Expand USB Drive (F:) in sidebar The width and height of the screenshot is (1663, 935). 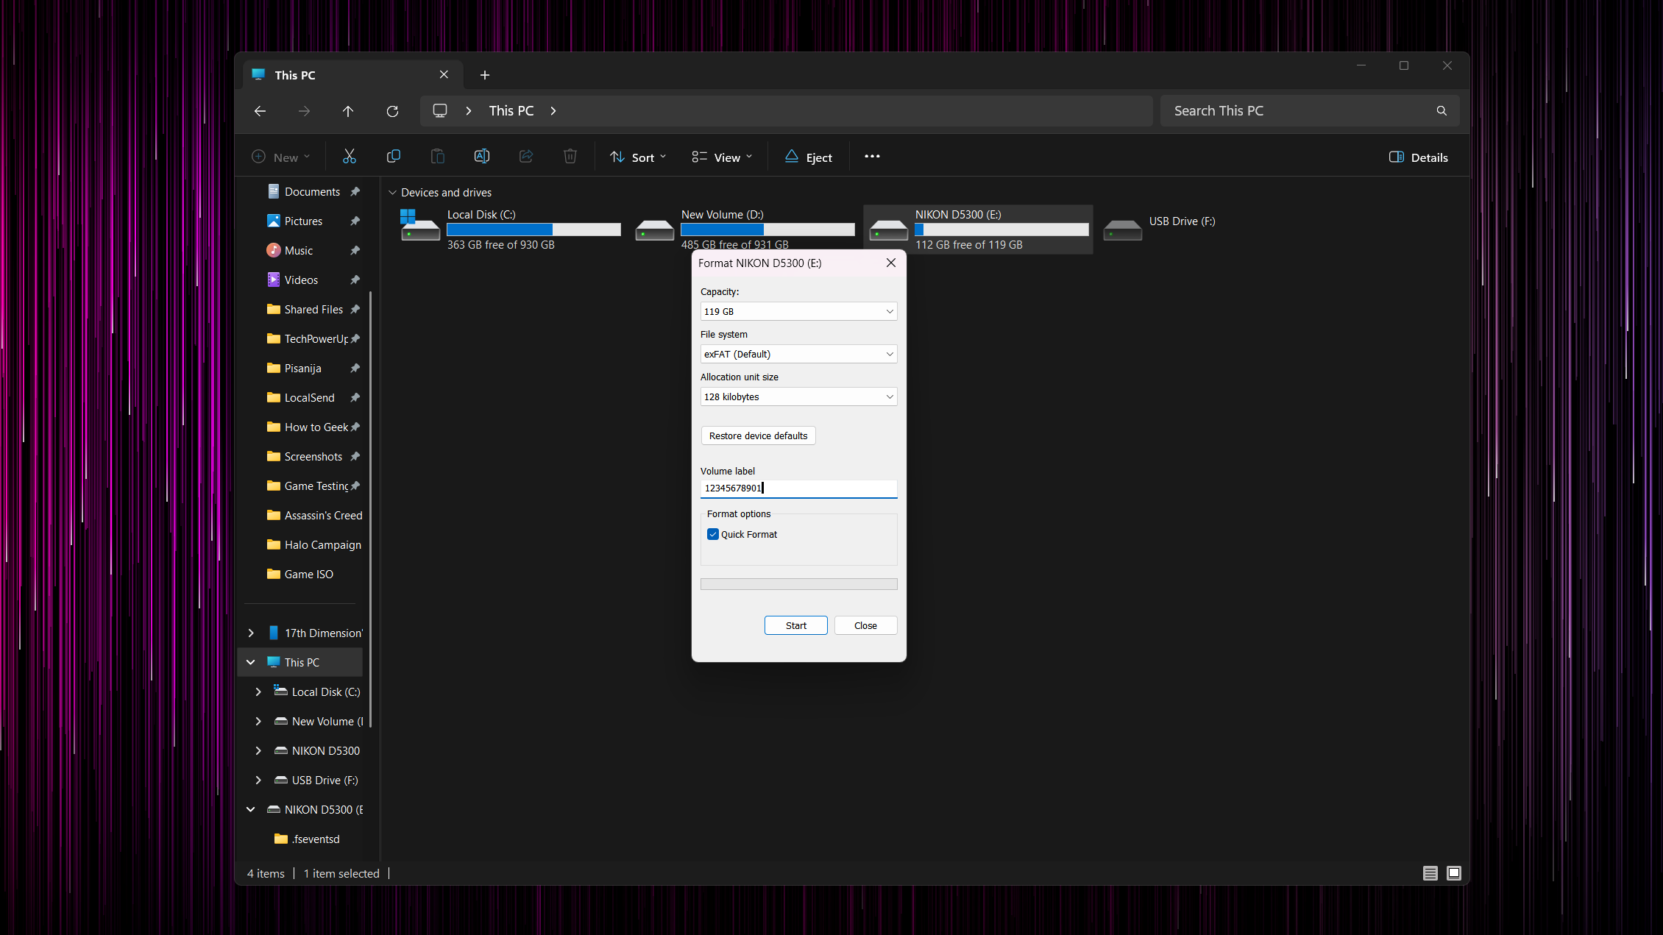(x=258, y=781)
